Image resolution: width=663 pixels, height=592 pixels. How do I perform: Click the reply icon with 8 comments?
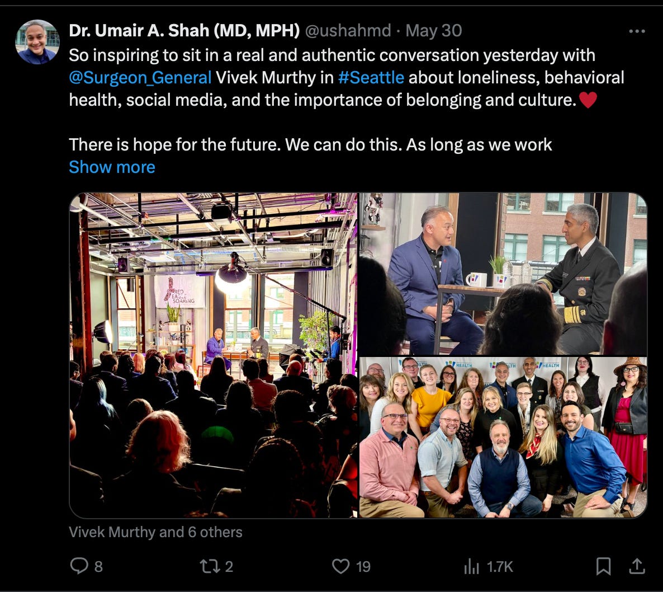tap(79, 566)
